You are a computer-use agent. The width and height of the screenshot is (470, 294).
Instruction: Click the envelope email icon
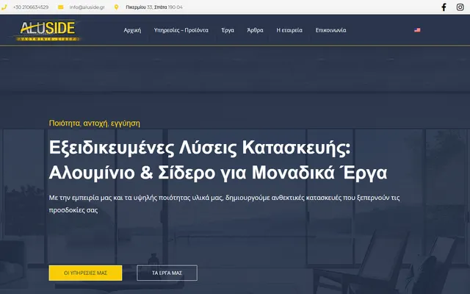point(60,7)
